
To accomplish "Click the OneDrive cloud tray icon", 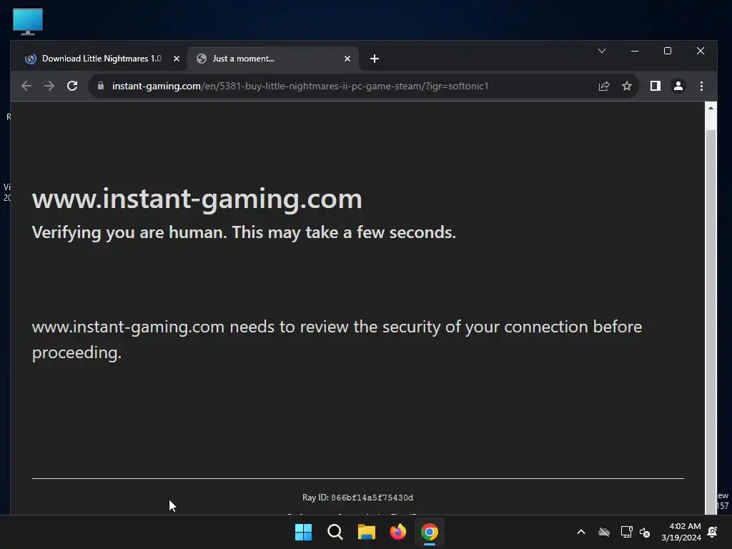I will [603, 532].
